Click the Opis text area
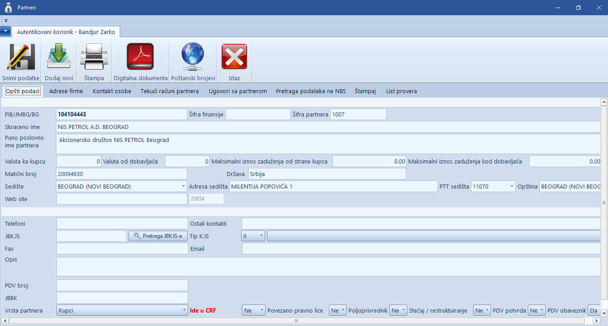Viewport: 608px width, 326px height. (x=328, y=266)
